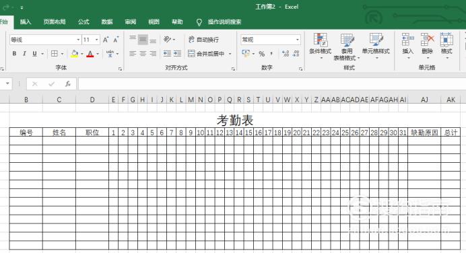Select the 姓名 header cell
This screenshot has width=466, height=253.
[x=59, y=133]
